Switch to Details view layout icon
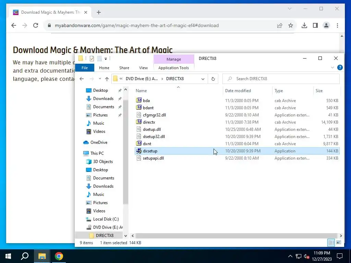The width and height of the screenshot is (351, 263). click(331, 242)
